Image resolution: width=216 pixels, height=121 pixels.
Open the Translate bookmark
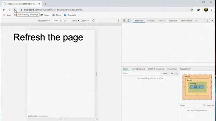70,15
